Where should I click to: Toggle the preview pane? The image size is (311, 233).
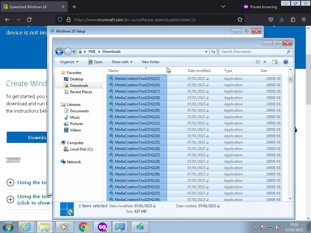[275, 62]
